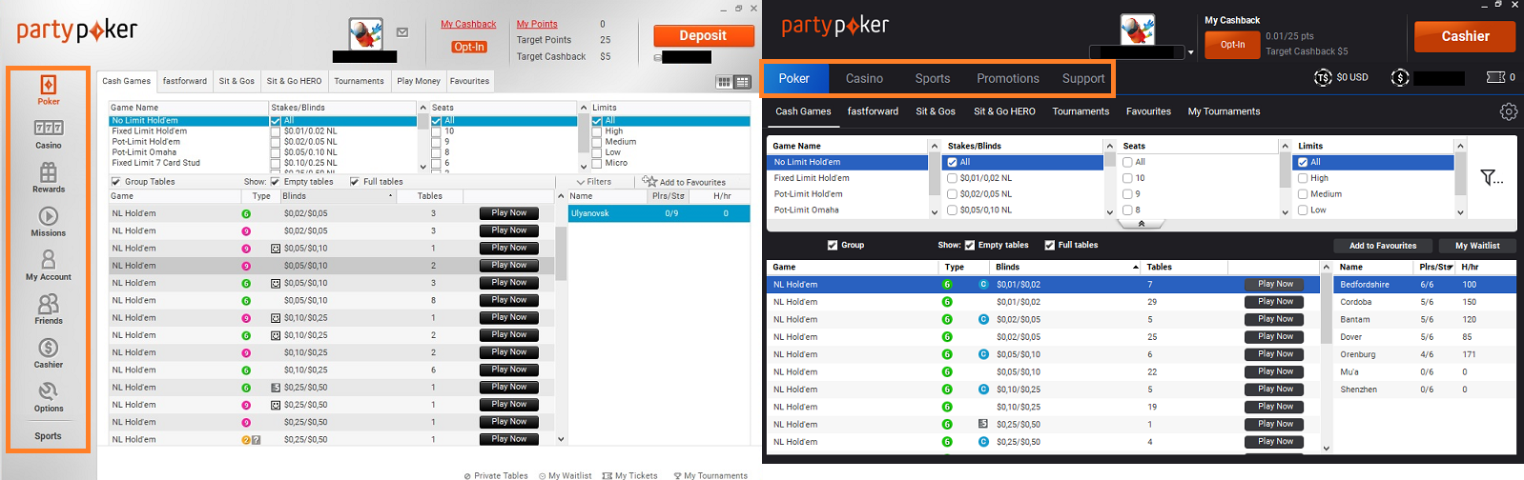Open My Waitlist in light window footer
The width and height of the screenshot is (1524, 480).
point(565,475)
